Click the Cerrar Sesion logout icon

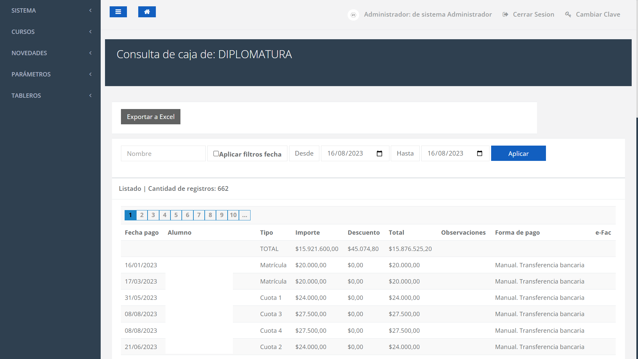click(505, 14)
